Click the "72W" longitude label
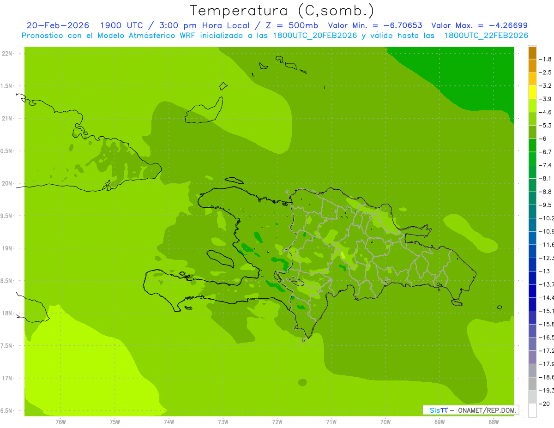This screenshot has height=428, width=554. (x=277, y=422)
